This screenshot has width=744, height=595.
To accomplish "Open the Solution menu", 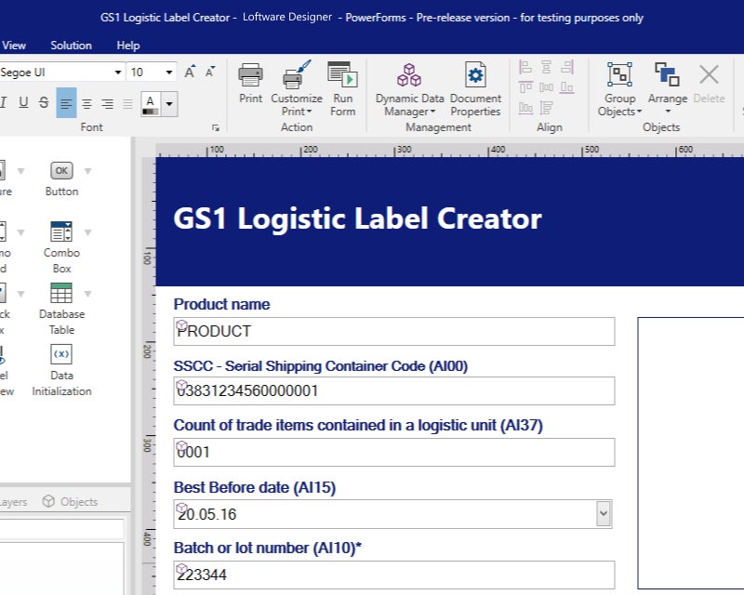I will pyautogui.click(x=71, y=46).
